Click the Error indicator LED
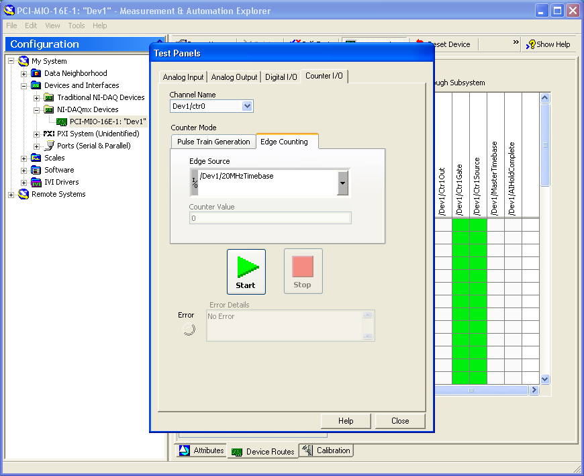 coord(189,329)
